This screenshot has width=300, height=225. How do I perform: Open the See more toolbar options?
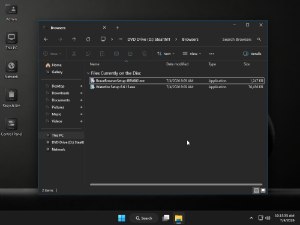(x=212, y=54)
